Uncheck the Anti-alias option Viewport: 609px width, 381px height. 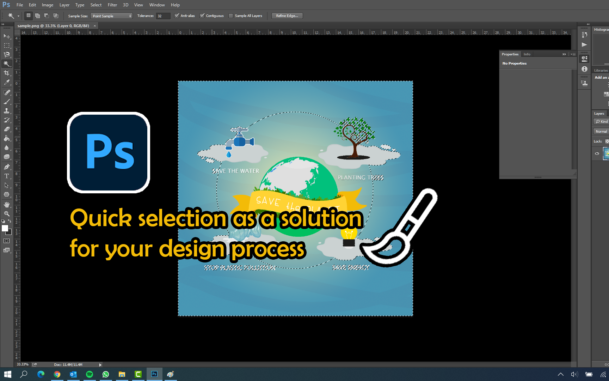pos(177,16)
